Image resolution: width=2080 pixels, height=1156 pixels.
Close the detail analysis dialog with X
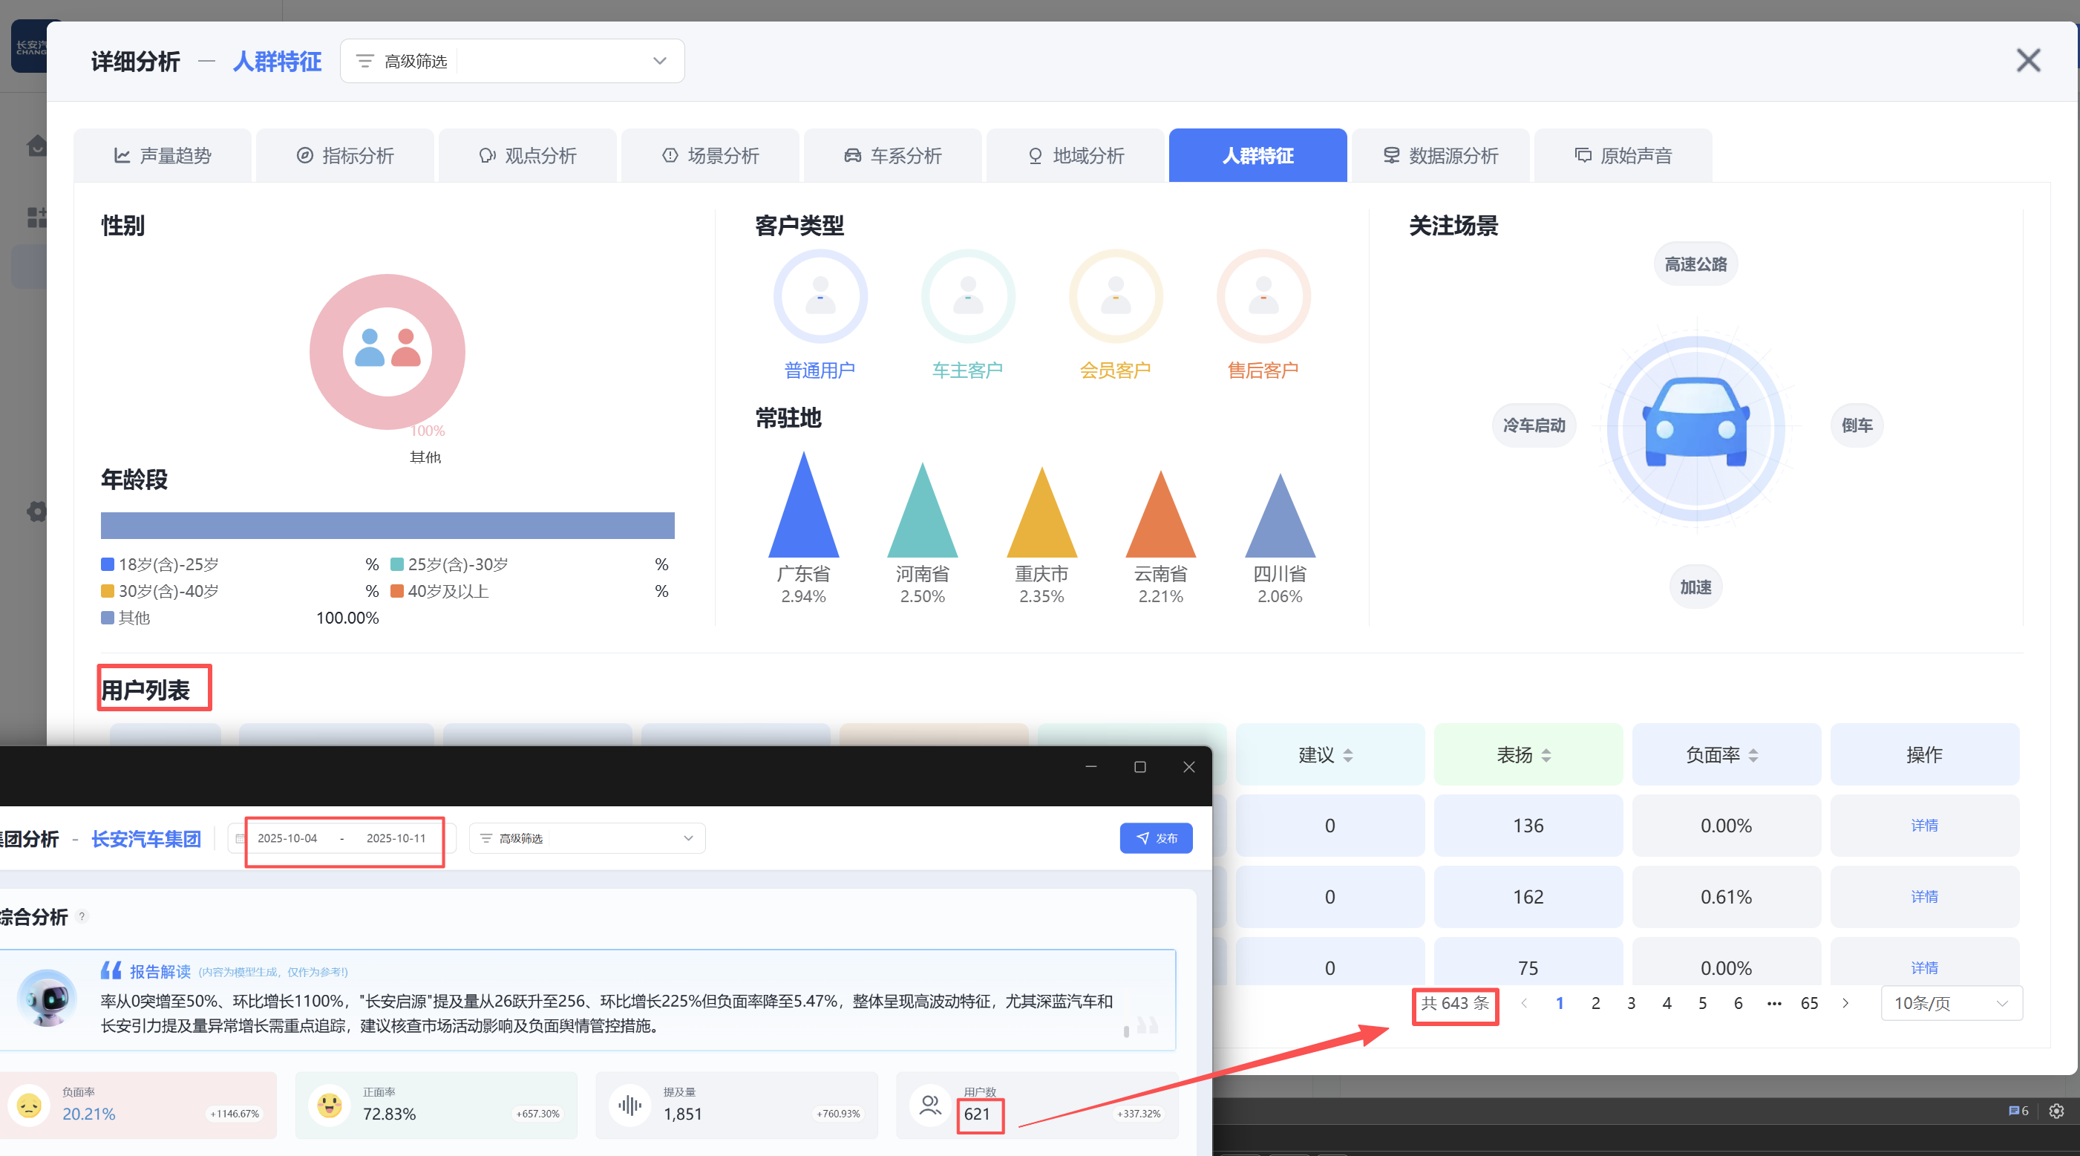(2027, 61)
